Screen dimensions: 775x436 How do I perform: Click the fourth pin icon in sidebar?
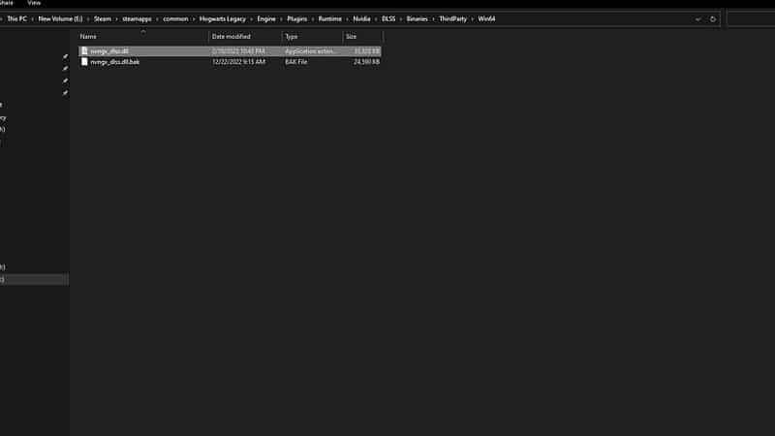[x=65, y=94]
